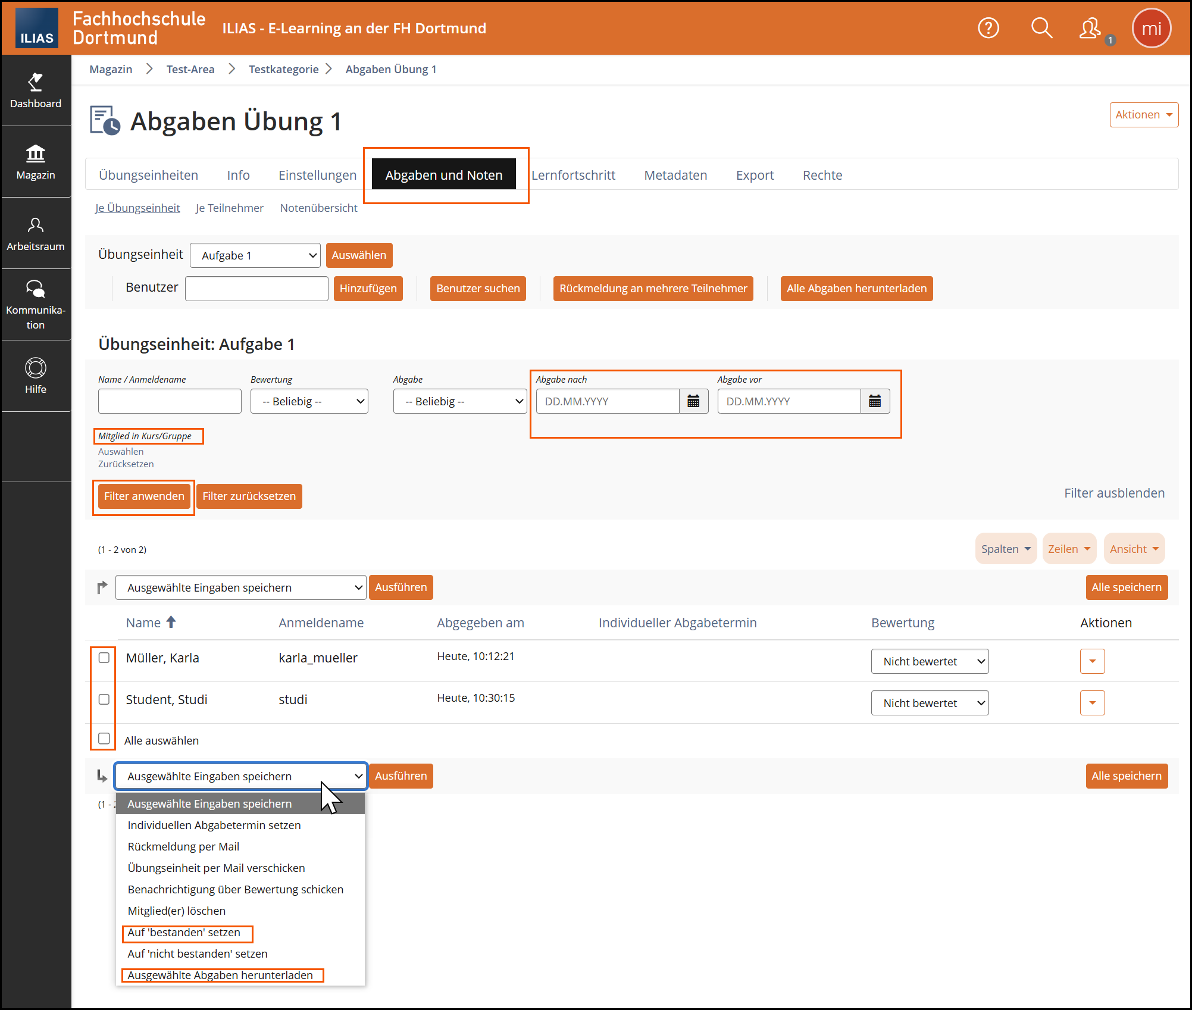This screenshot has width=1192, height=1010.
Task: Click the Benutzer text input field
Action: 256,289
